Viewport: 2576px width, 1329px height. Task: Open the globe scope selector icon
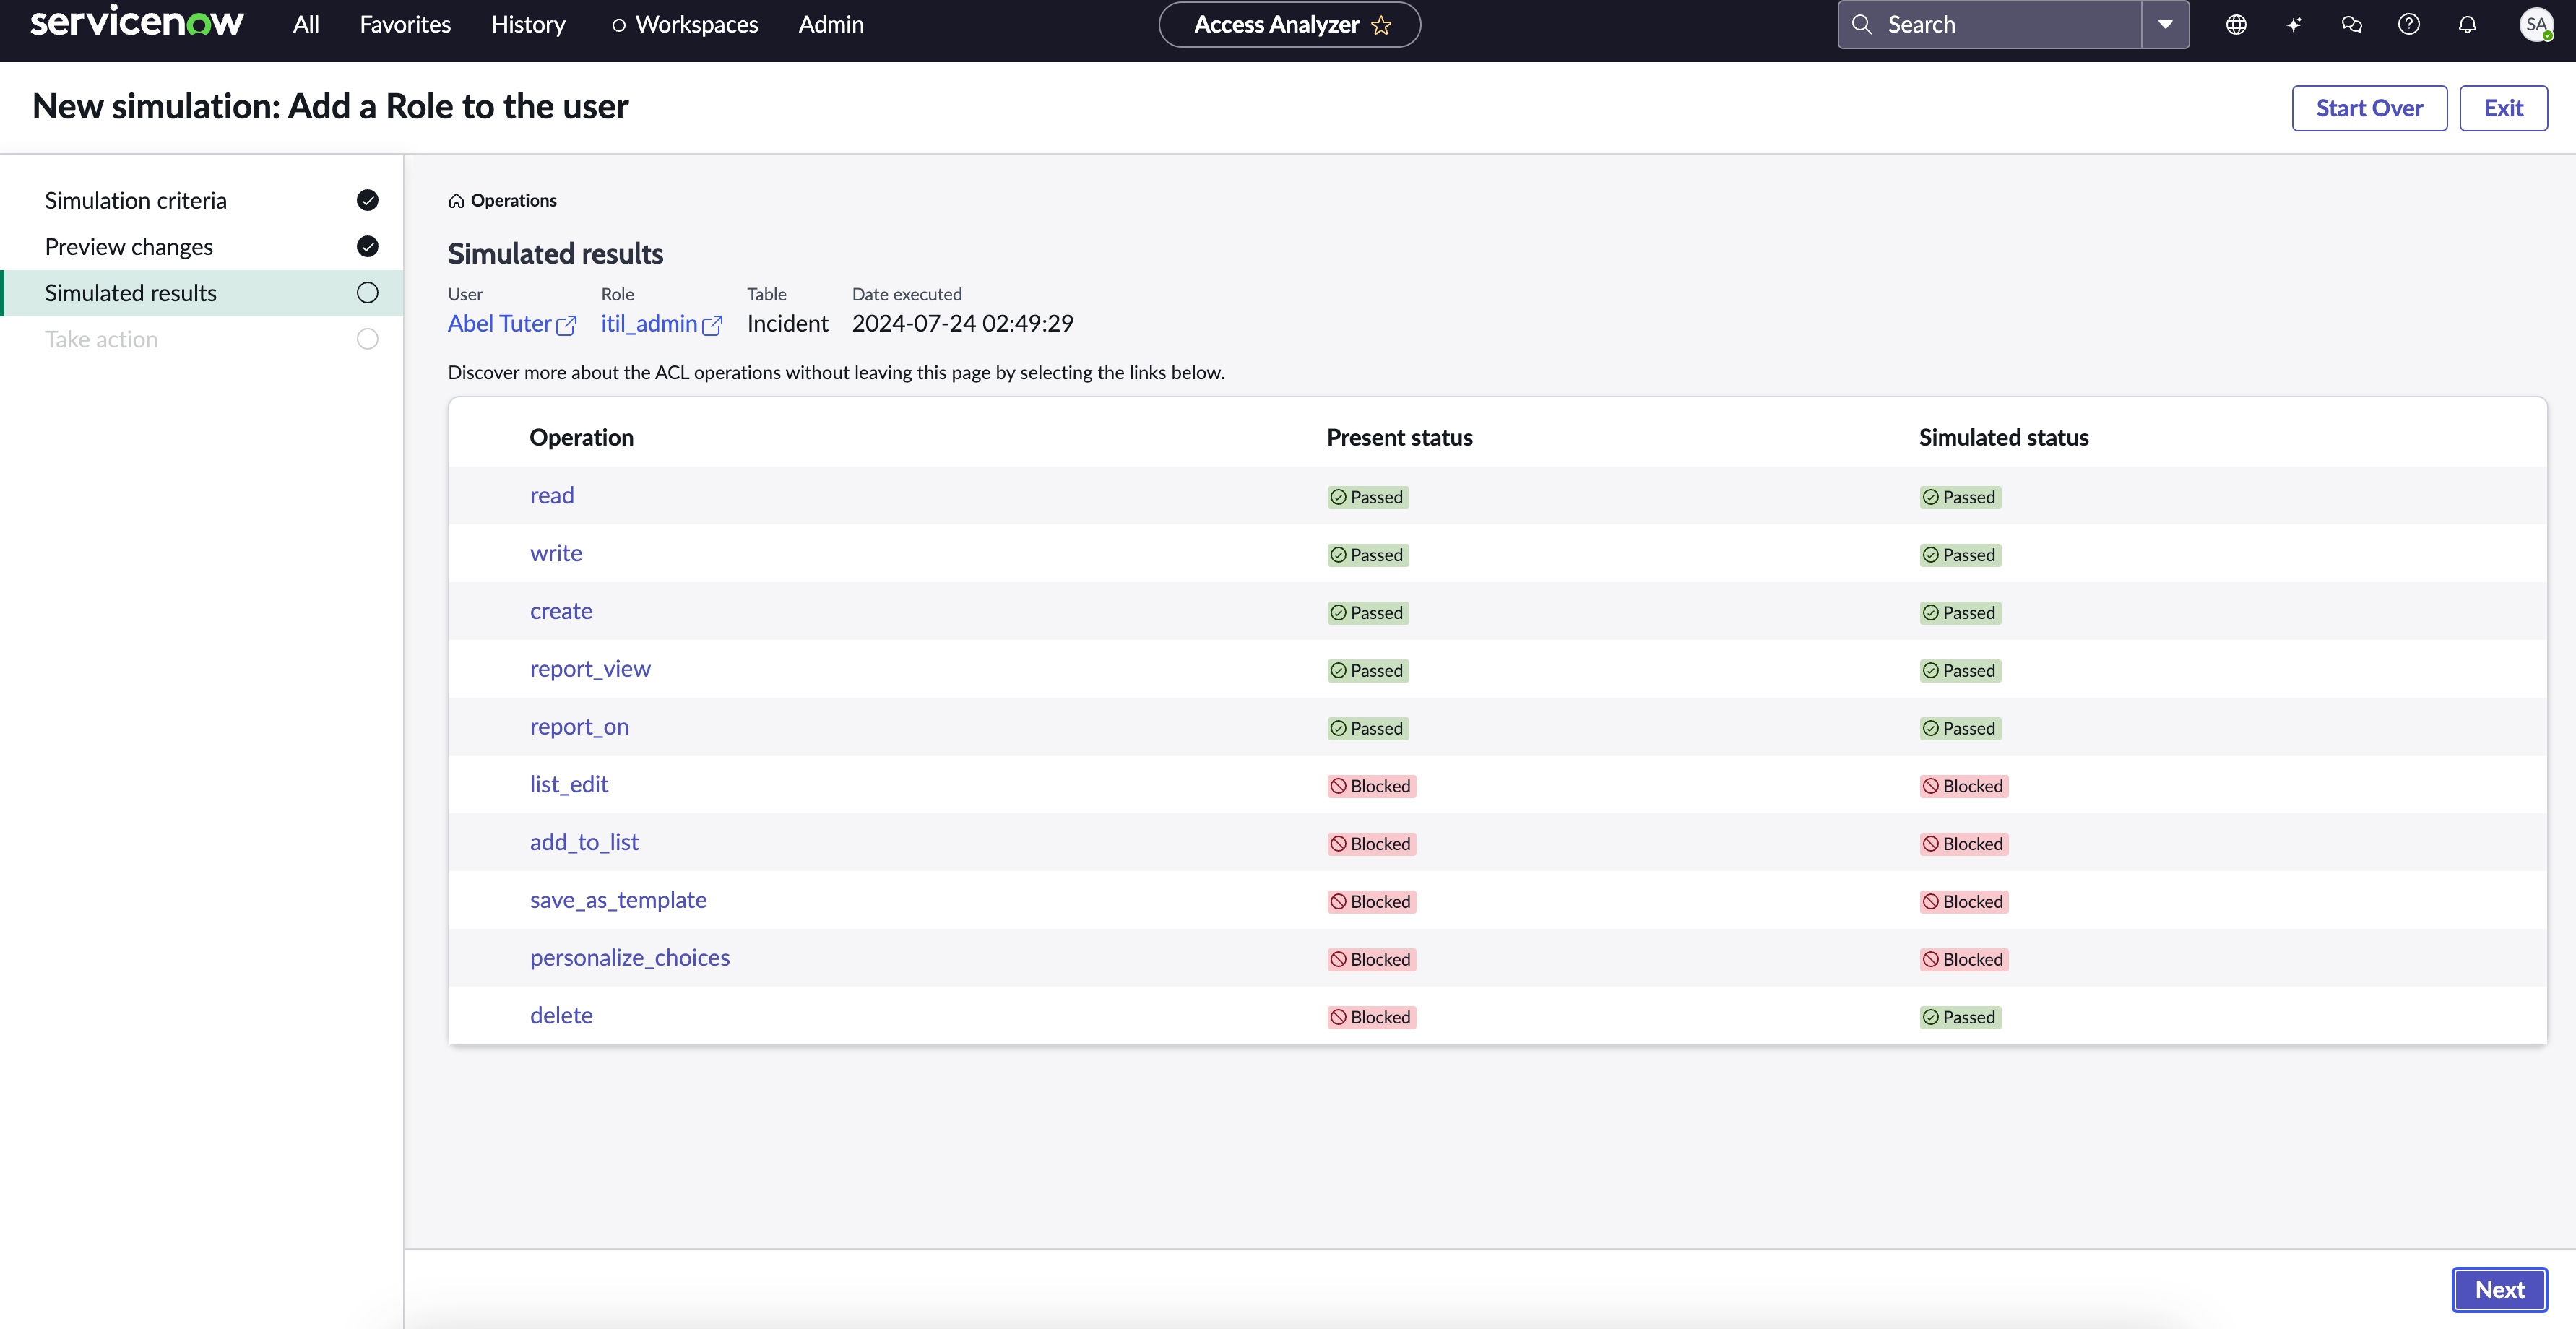point(2236,25)
